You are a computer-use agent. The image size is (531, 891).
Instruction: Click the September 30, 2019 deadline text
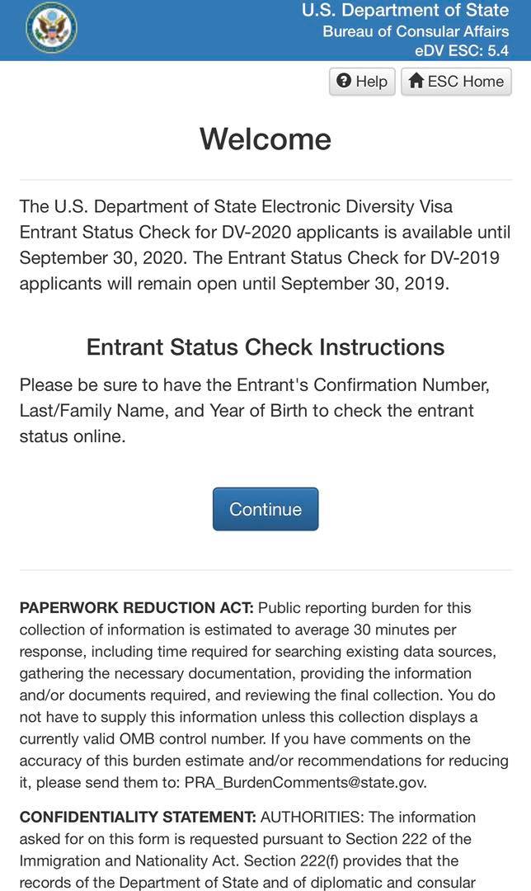[x=364, y=284]
